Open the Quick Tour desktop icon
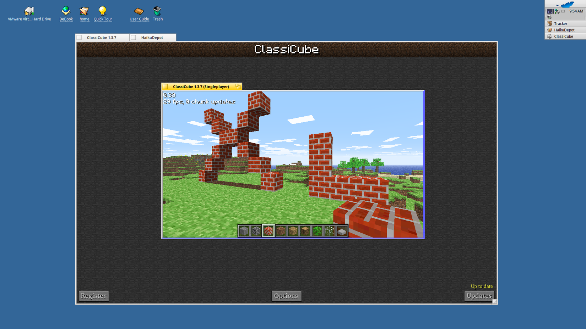This screenshot has width=586, height=329. coord(103,11)
